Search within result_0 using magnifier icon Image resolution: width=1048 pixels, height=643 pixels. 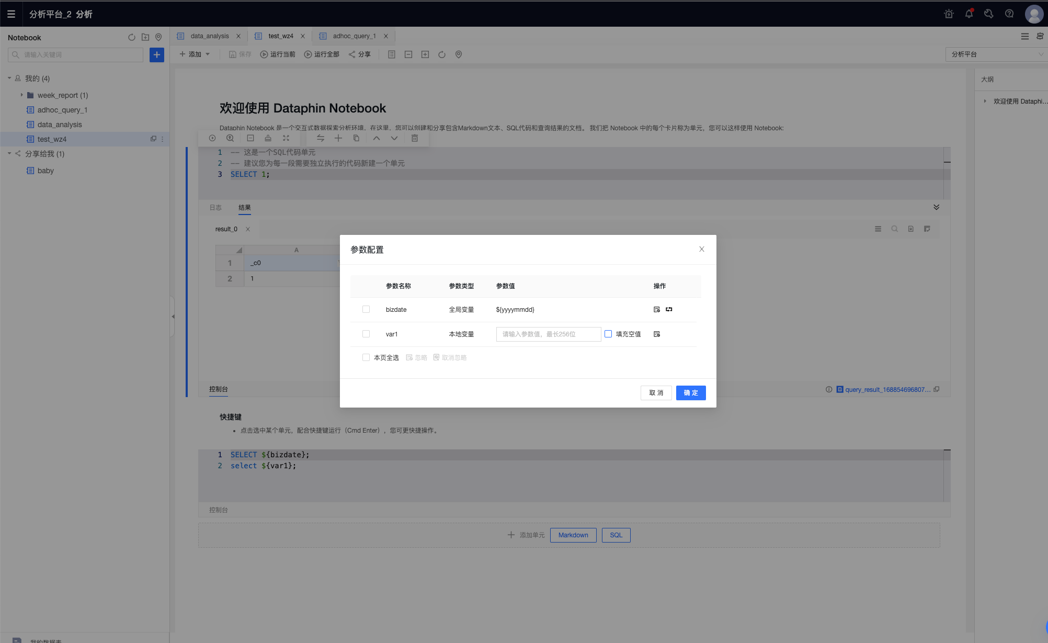click(x=894, y=229)
